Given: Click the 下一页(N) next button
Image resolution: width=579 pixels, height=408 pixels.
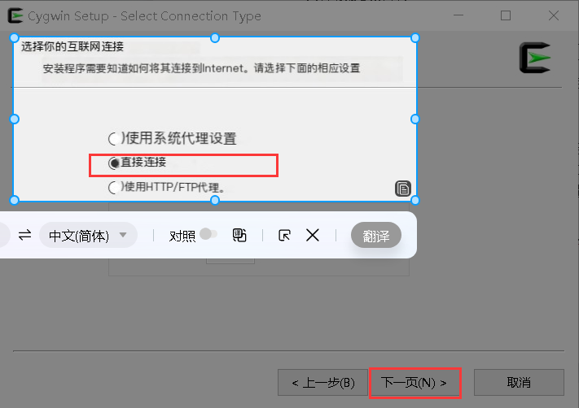Looking at the screenshot, I should pos(415,383).
